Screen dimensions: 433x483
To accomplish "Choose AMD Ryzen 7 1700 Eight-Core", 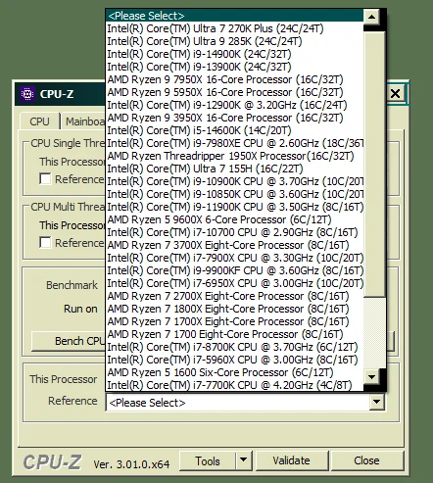I will pos(234,334).
